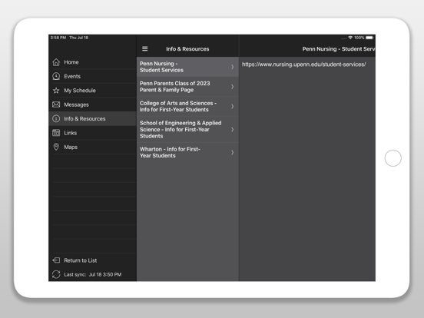
Task: Expand Penn Parents Class of 2023 chevron
Action: tap(232, 87)
